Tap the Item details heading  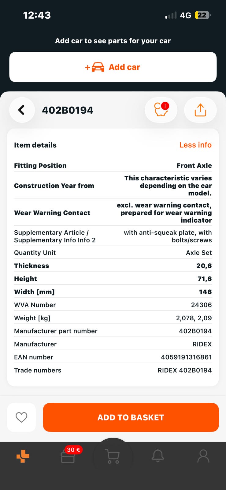coord(35,145)
